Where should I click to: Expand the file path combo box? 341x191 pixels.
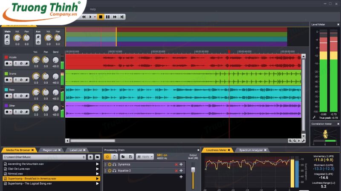[x=84, y=157]
